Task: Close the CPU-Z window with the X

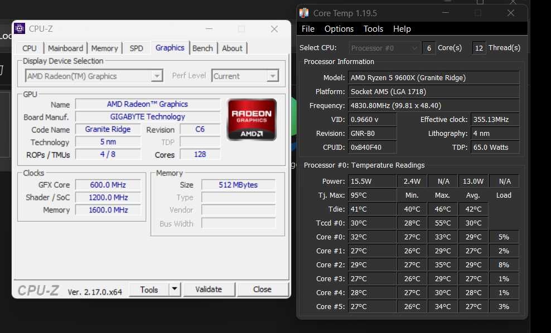Action: click(x=274, y=29)
